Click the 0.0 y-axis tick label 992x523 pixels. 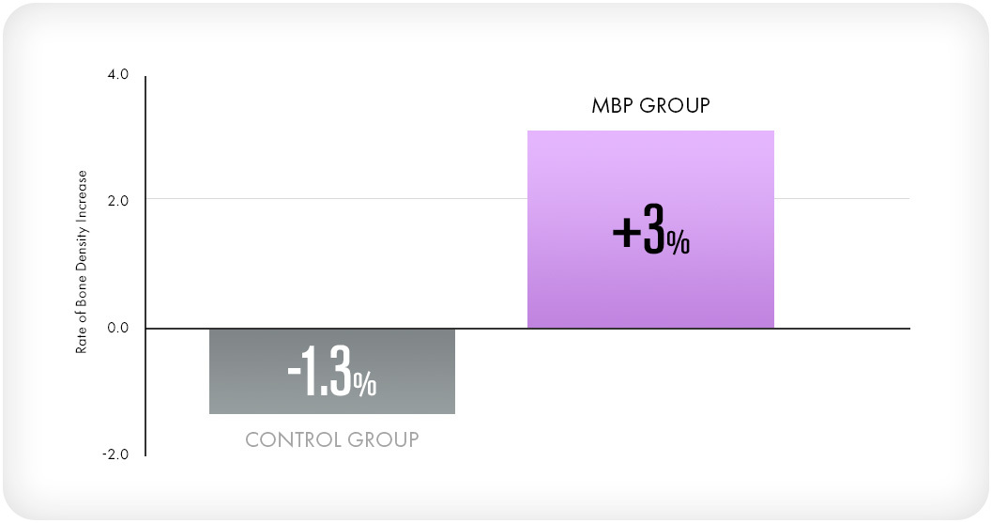point(119,328)
